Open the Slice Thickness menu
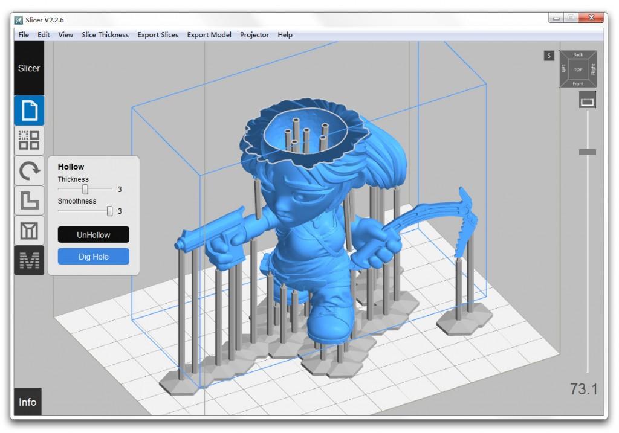 105,34
